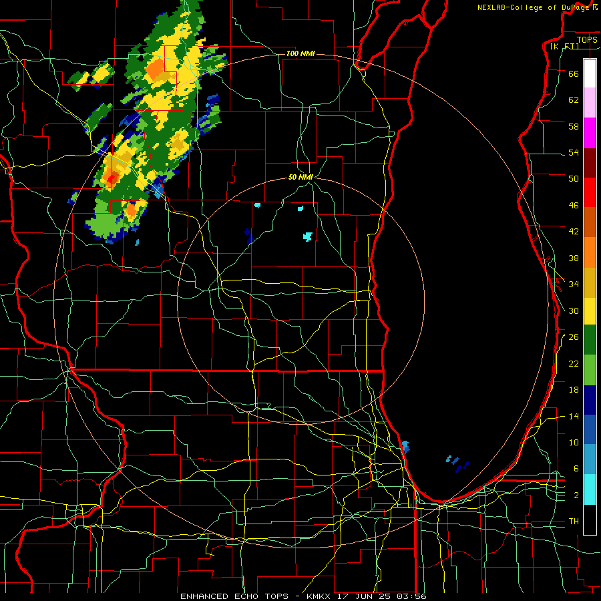This screenshot has width=601, height=601.
Task: Click the red highest echo-top storm core
Action: [112, 178]
